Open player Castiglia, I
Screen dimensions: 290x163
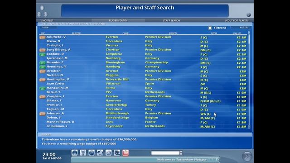(55, 45)
